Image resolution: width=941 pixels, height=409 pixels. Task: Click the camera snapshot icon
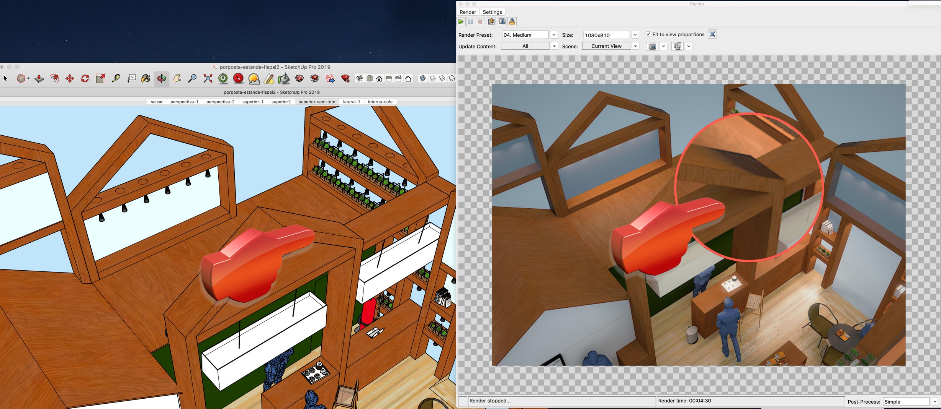click(x=652, y=46)
